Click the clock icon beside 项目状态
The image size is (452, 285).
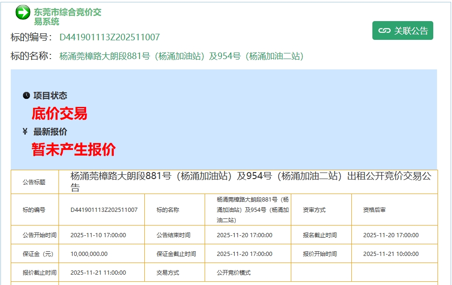tap(26, 96)
